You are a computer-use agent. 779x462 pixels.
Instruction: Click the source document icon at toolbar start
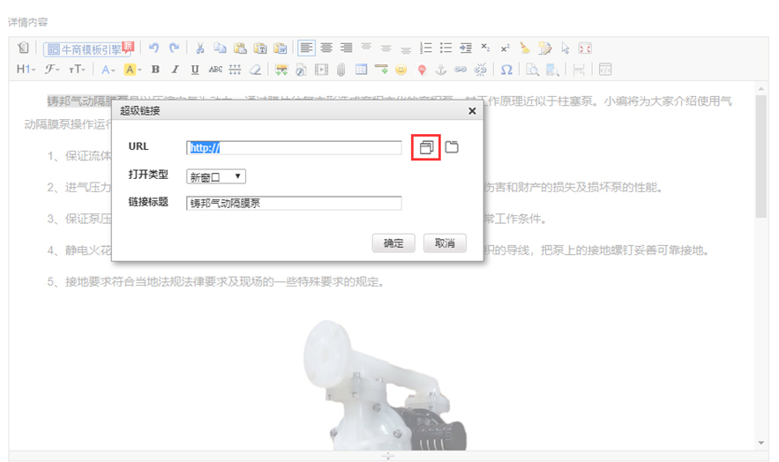(23, 48)
